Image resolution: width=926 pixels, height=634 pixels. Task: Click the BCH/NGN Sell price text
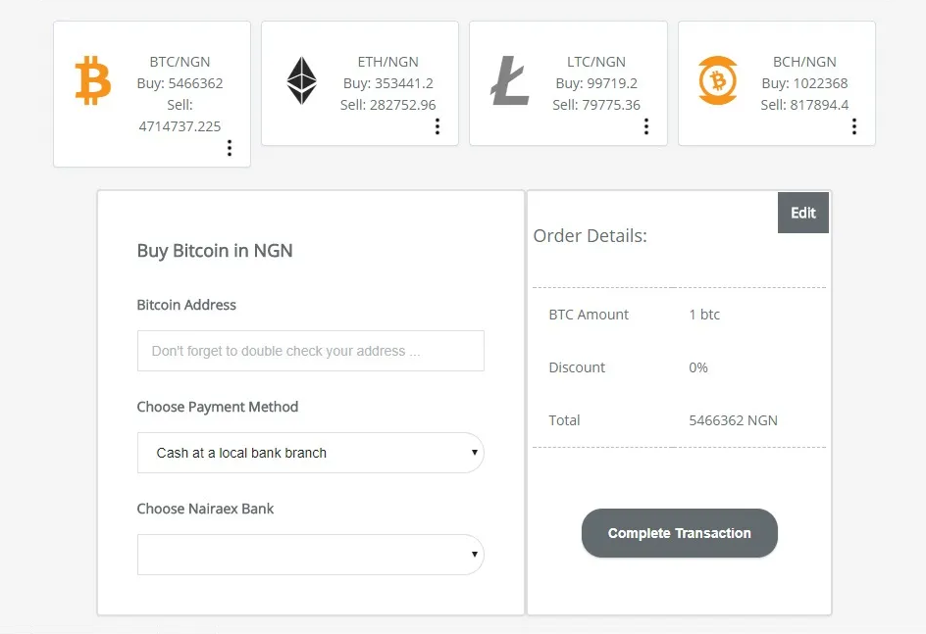pyautogui.click(x=804, y=105)
